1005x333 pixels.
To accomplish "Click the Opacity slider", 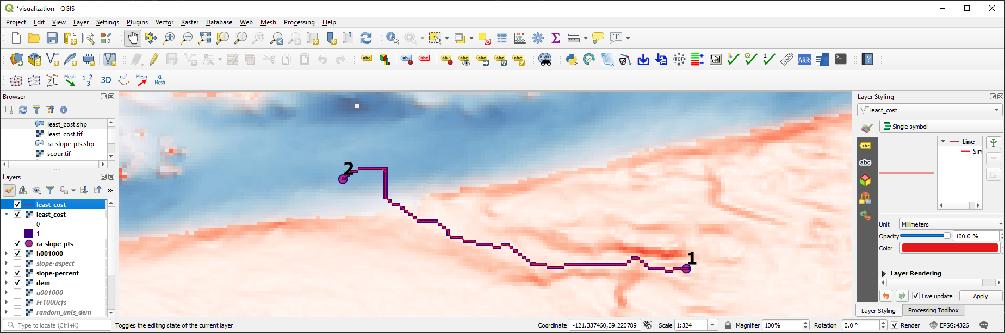I will click(x=925, y=236).
